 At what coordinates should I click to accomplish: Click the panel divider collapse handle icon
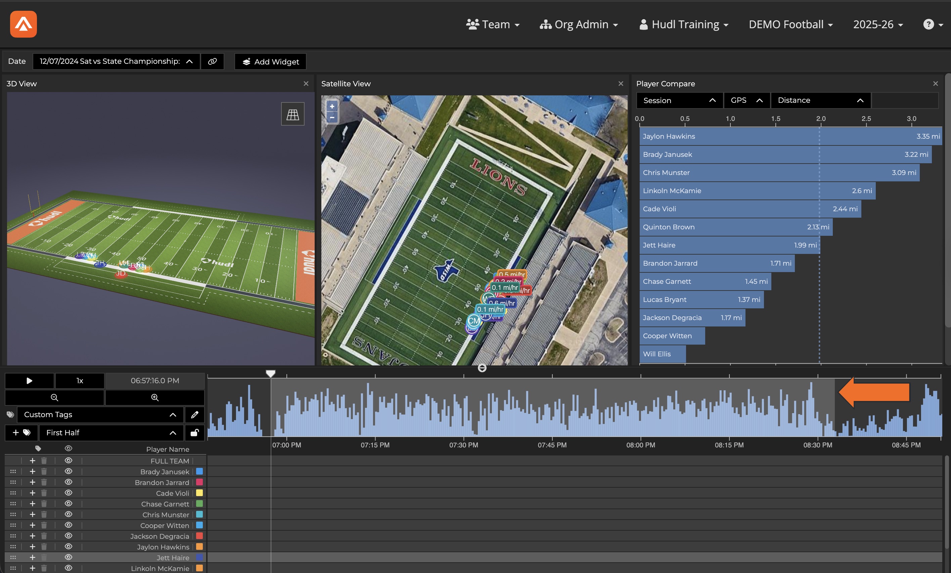coord(482,368)
